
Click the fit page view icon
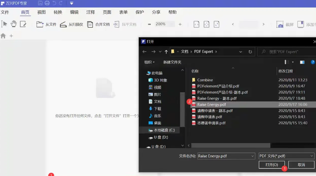coord(206,24)
